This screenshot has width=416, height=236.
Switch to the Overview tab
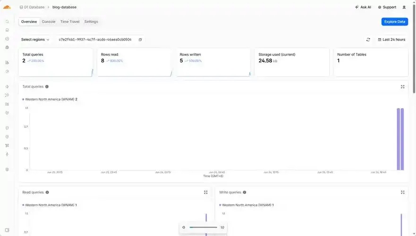click(29, 22)
